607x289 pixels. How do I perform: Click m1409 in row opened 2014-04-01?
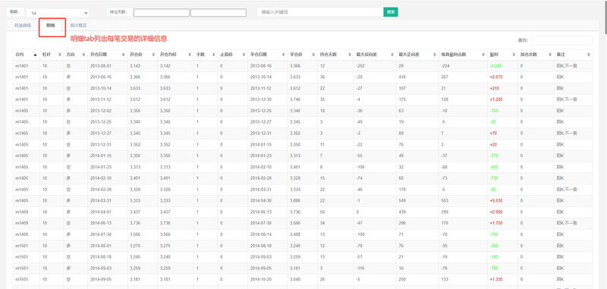point(21,212)
